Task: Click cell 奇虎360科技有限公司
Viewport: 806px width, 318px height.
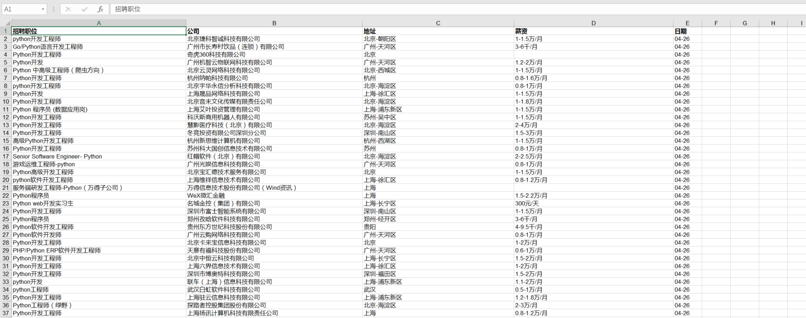Action: [x=274, y=54]
